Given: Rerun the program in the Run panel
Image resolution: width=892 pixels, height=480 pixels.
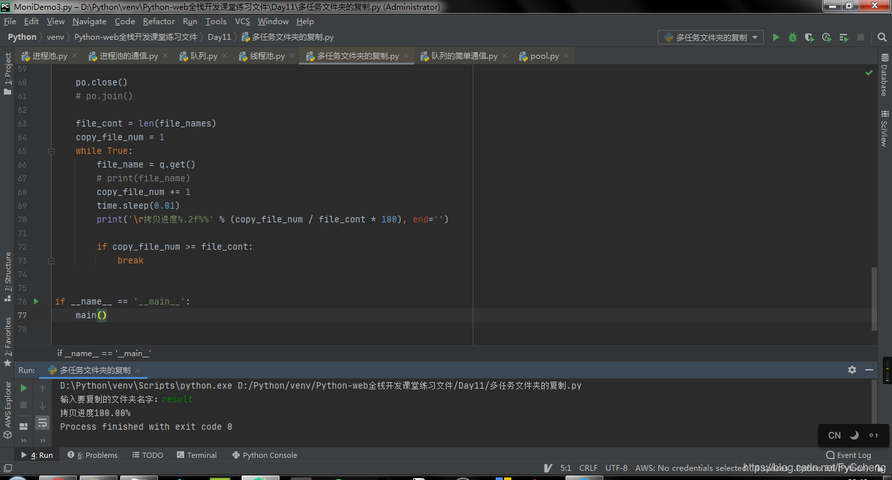Looking at the screenshot, I should [x=24, y=388].
